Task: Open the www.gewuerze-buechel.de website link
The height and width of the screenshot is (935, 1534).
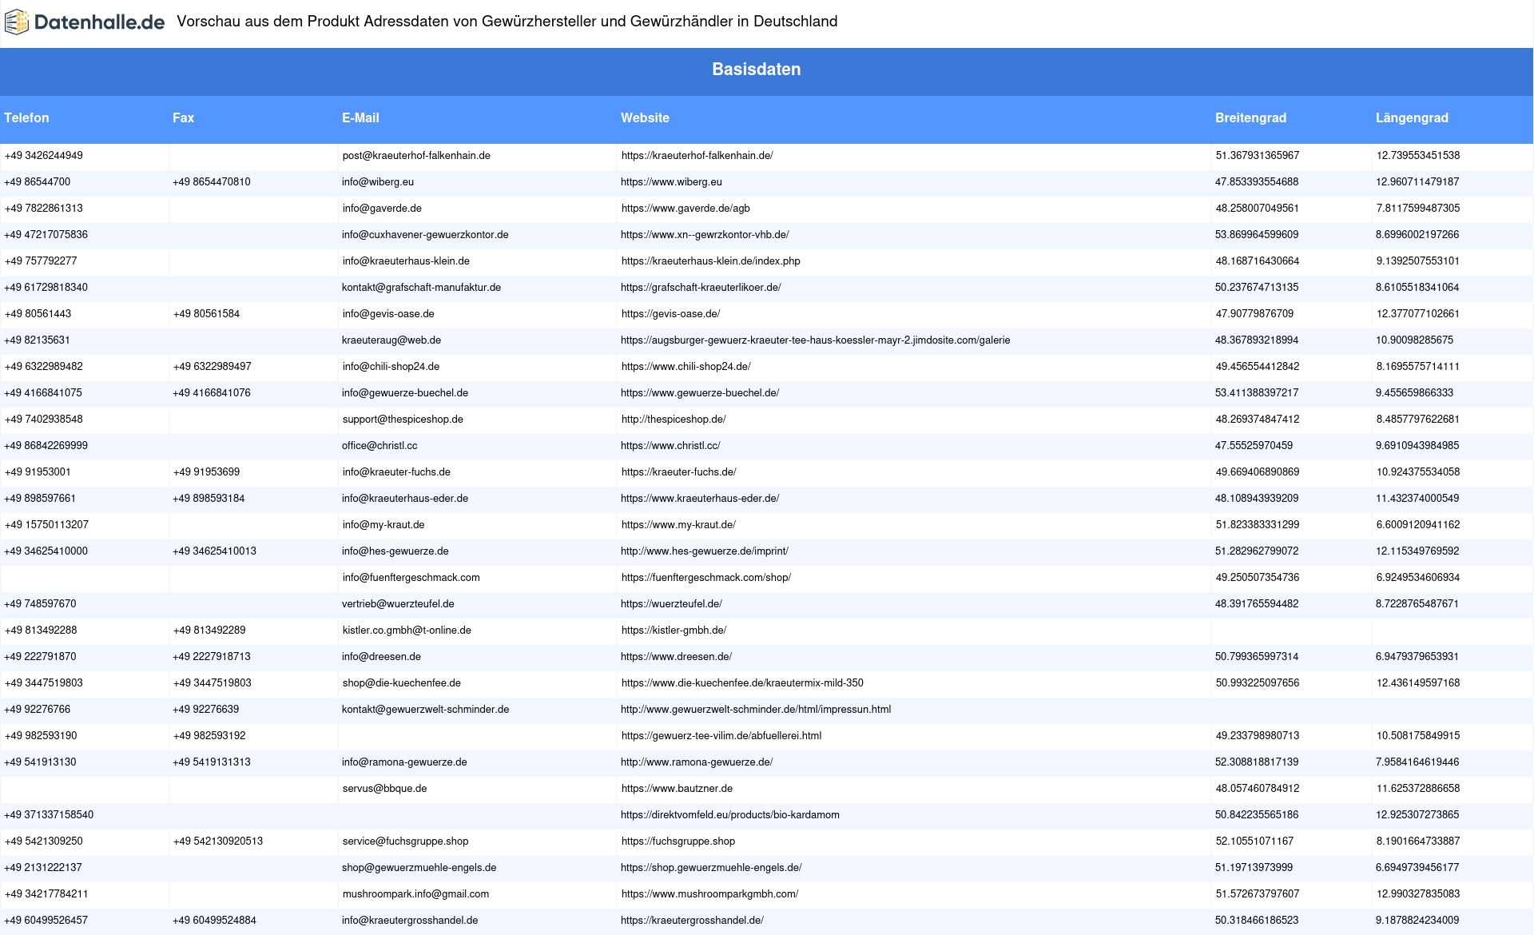Action: [700, 393]
